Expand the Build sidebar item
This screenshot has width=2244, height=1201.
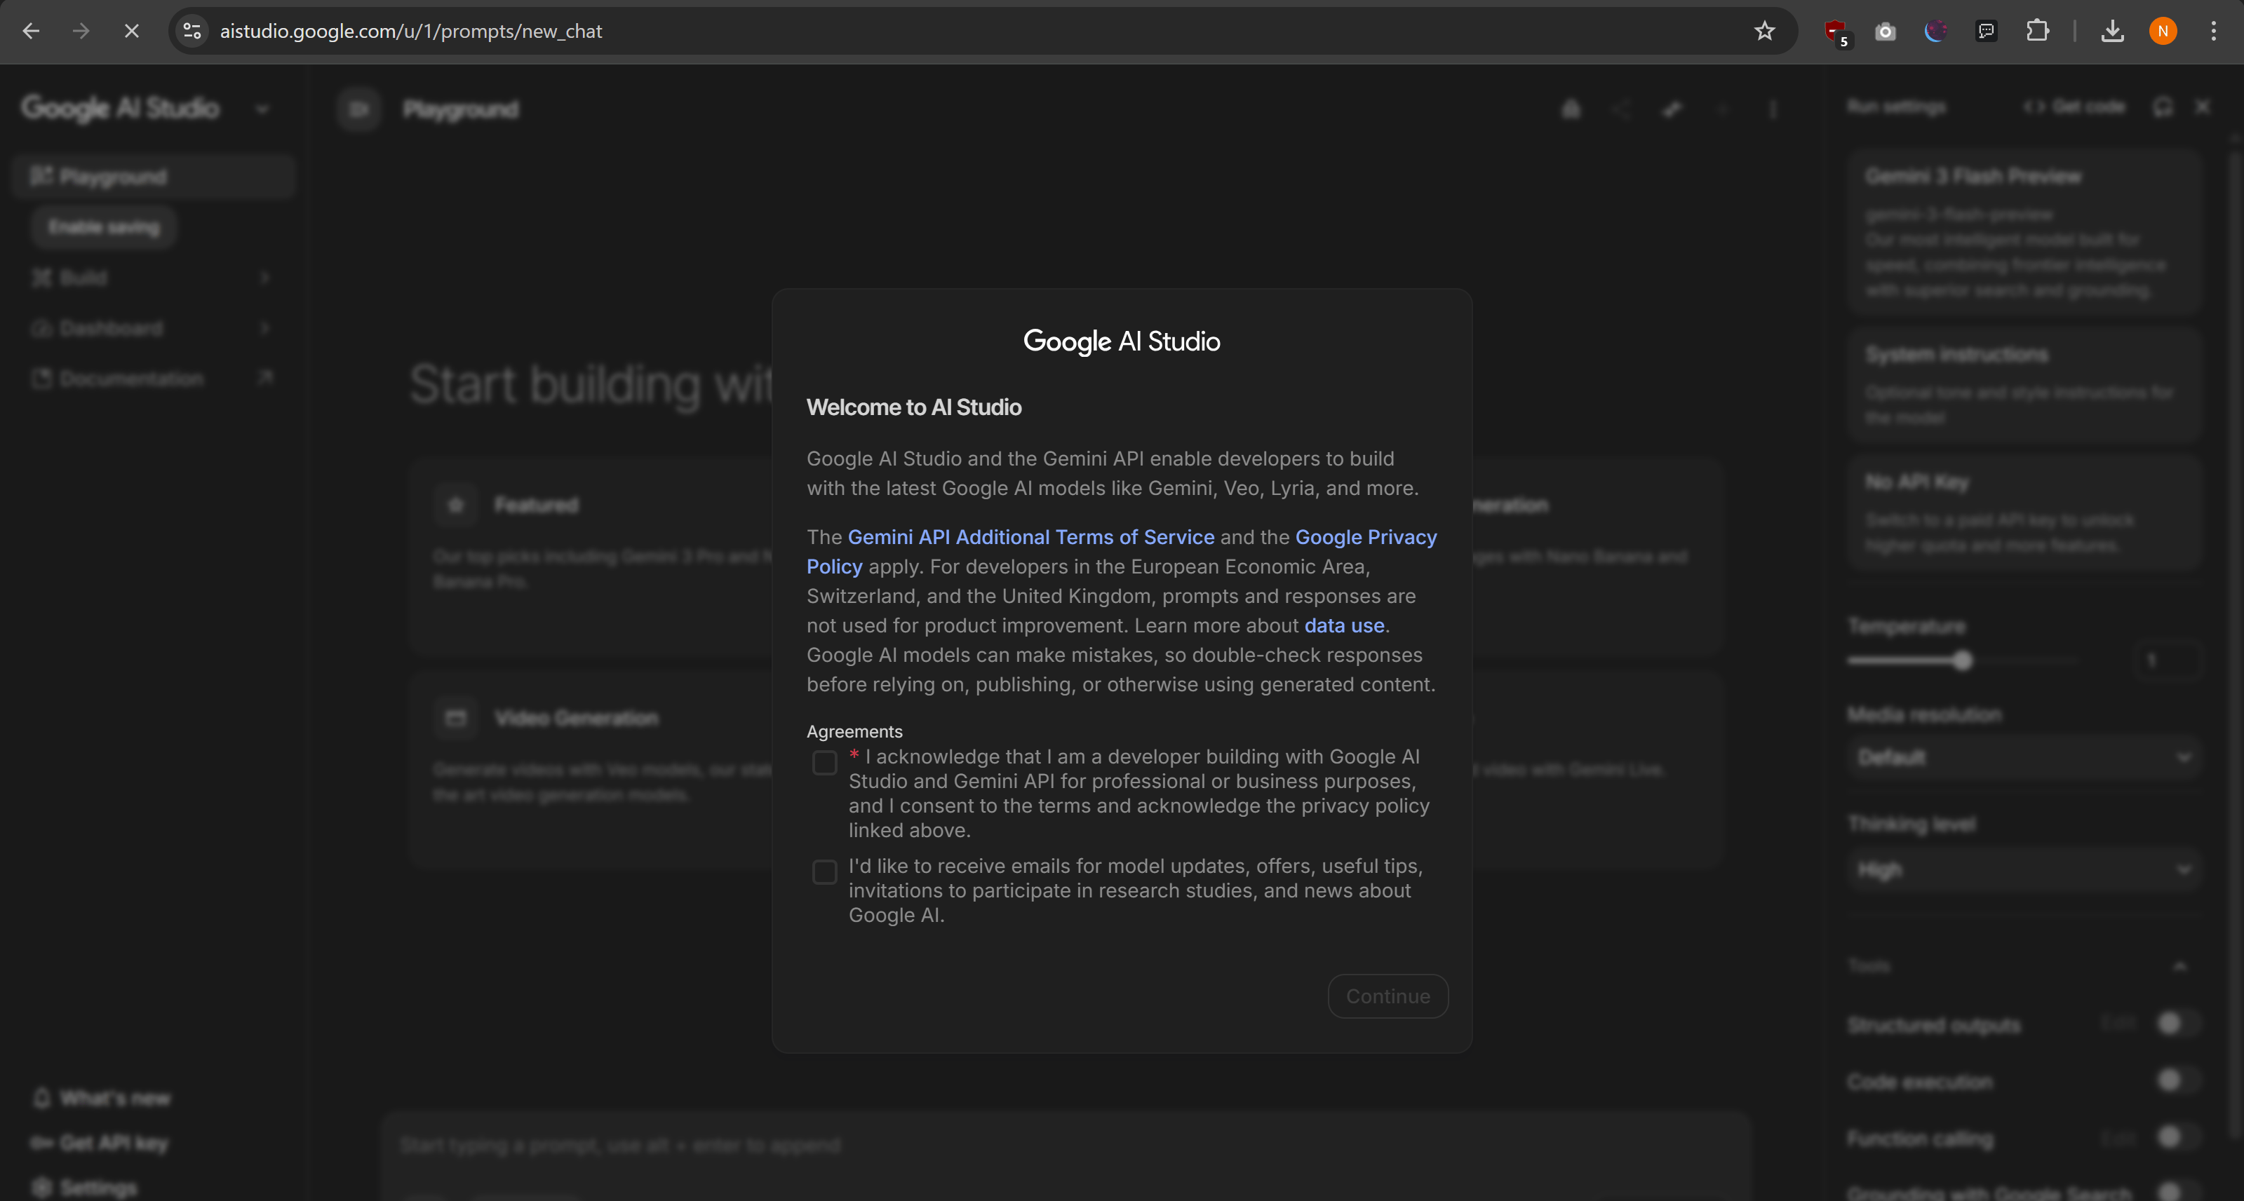(154, 278)
